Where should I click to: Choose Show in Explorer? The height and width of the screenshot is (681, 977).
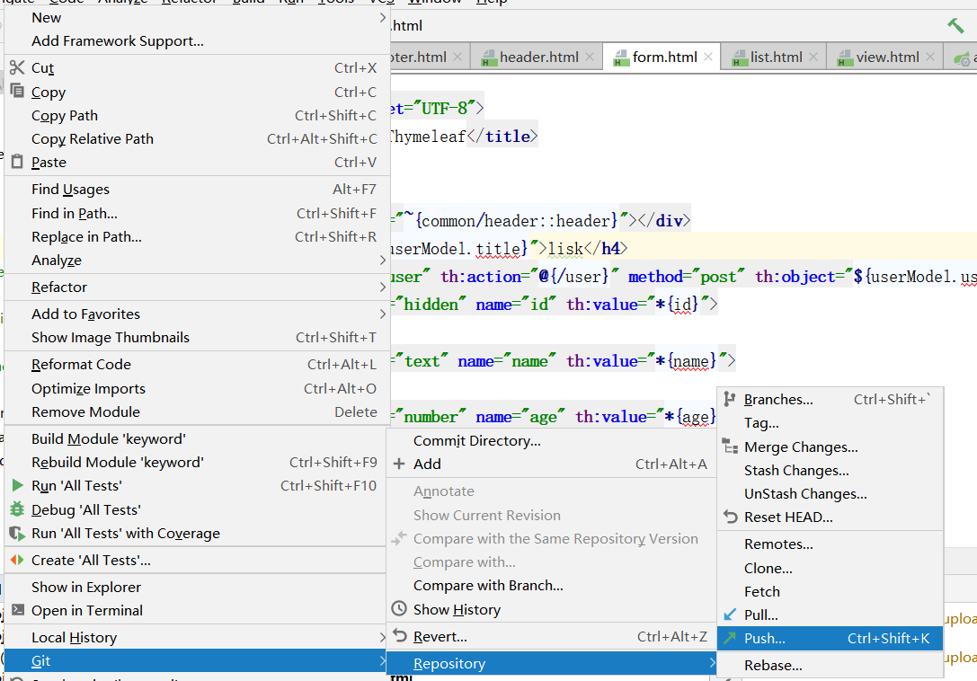196,587
